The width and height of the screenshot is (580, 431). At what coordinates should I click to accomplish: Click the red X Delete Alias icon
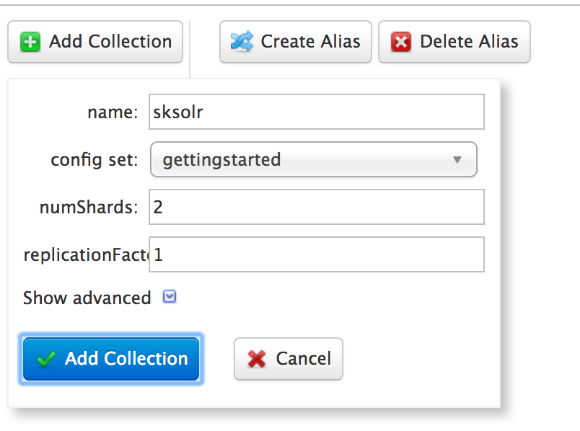[401, 42]
